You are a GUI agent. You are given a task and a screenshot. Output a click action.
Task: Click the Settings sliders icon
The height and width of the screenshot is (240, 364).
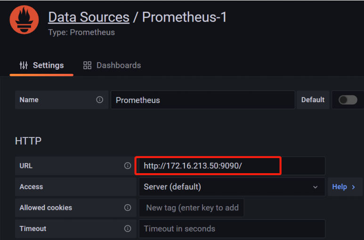point(24,65)
